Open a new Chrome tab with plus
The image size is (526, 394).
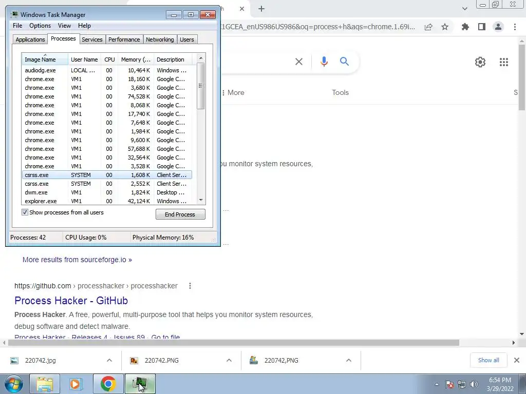coord(261,9)
